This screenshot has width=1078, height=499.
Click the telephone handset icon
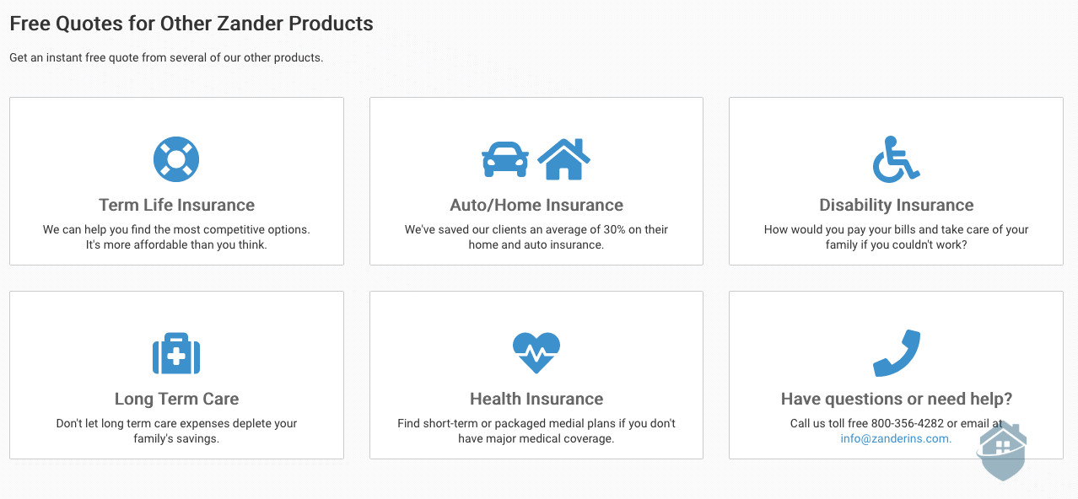(896, 353)
